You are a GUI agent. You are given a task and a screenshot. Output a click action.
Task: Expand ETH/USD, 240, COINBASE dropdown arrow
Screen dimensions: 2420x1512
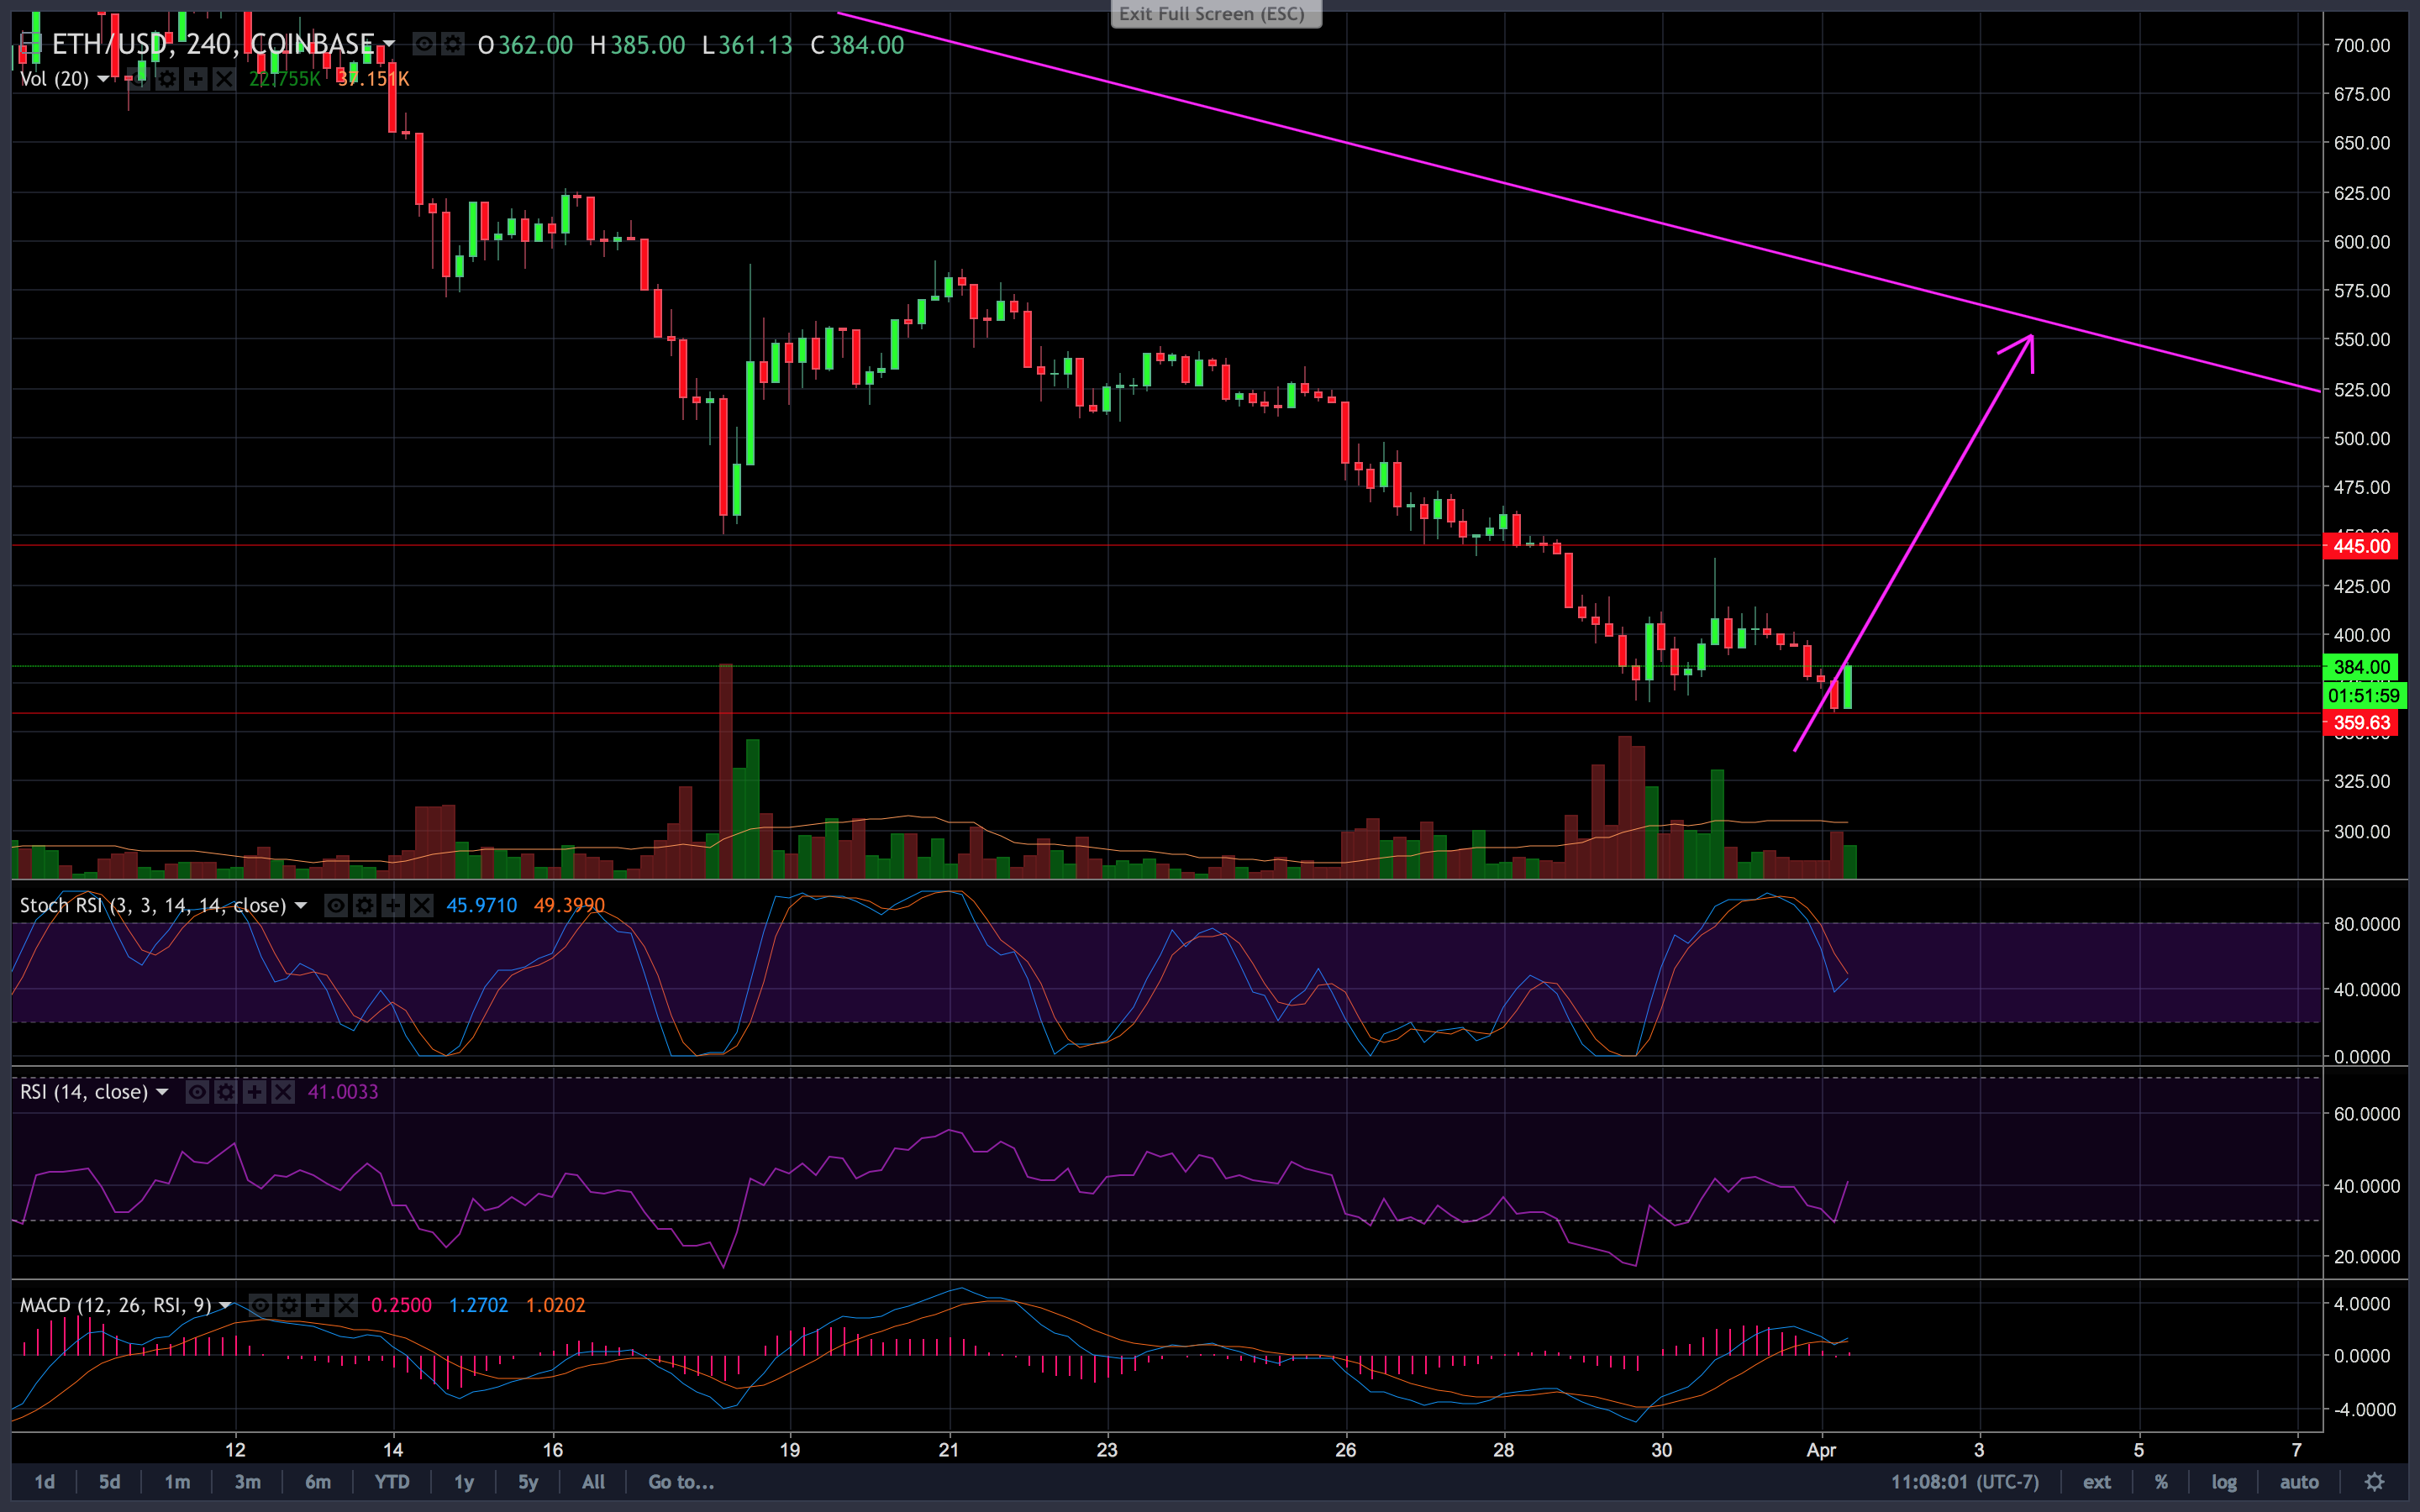(x=389, y=45)
